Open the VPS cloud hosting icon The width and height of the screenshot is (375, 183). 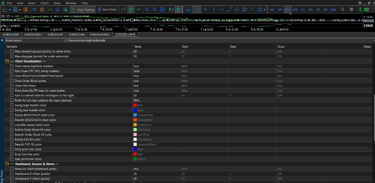pyautogui.click(x=57, y=9)
